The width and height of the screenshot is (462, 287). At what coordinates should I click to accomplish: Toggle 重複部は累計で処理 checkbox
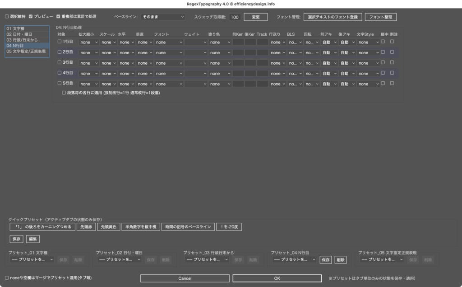coord(58,17)
